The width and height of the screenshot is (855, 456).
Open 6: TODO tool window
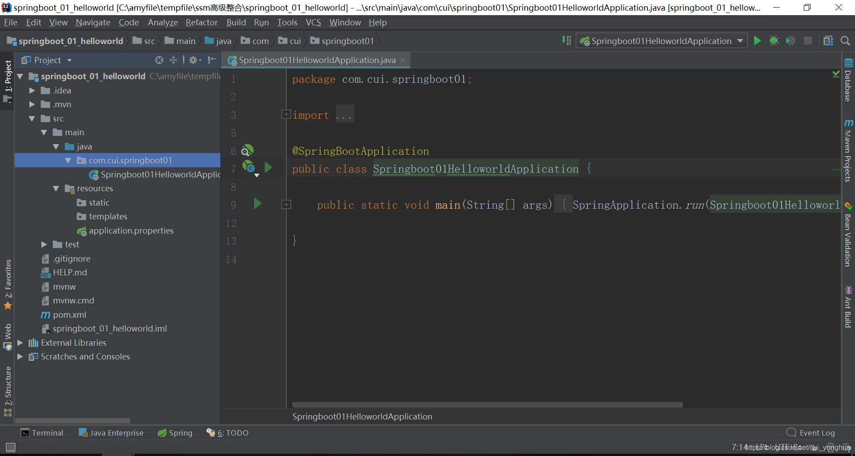click(228, 433)
